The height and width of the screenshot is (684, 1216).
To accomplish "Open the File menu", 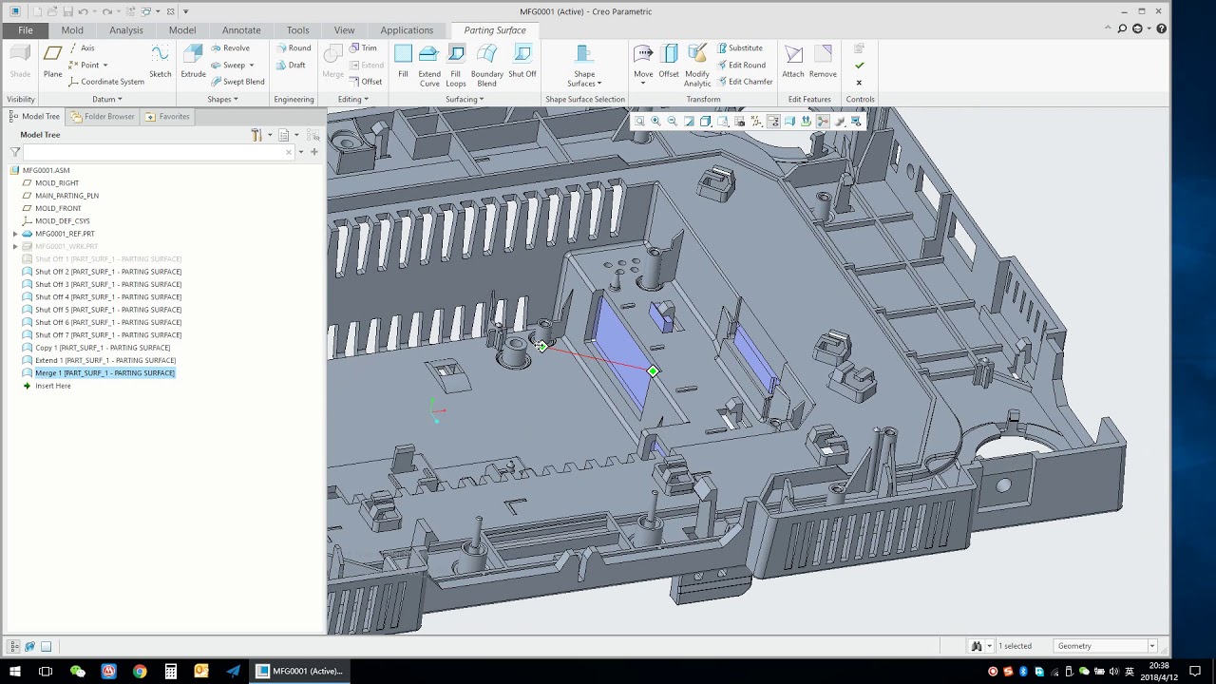I will click(x=26, y=30).
